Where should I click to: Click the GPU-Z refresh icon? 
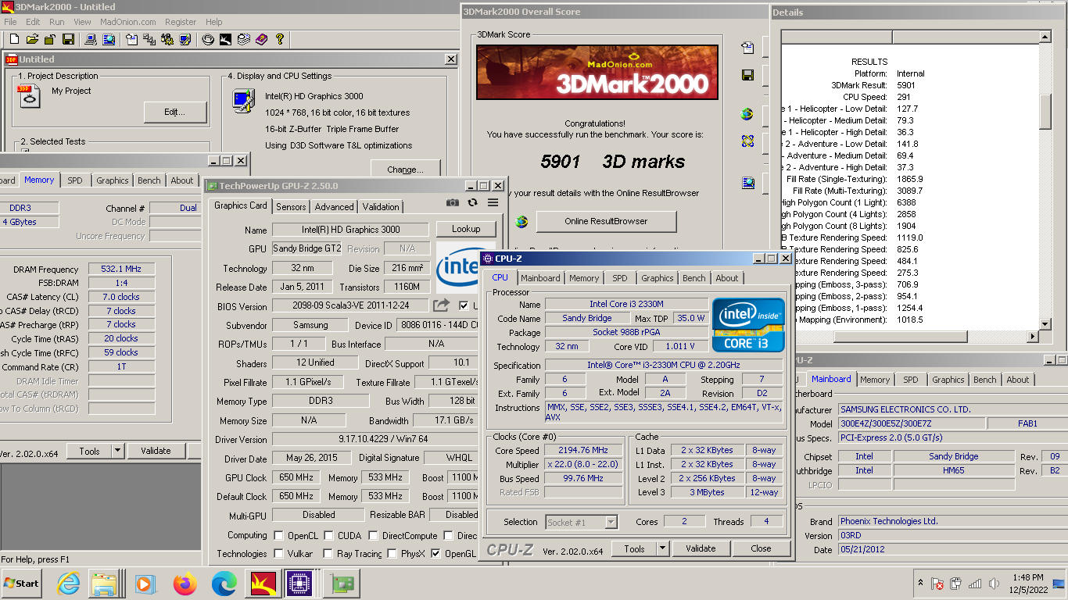472,202
